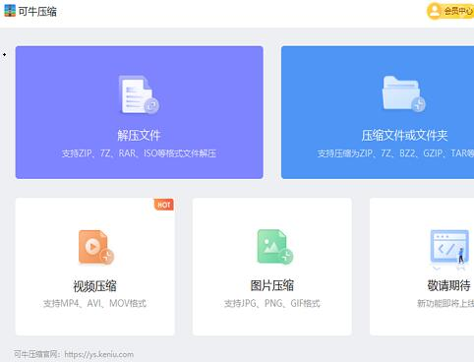Select the 解压文件 title text

coord(139,135)
